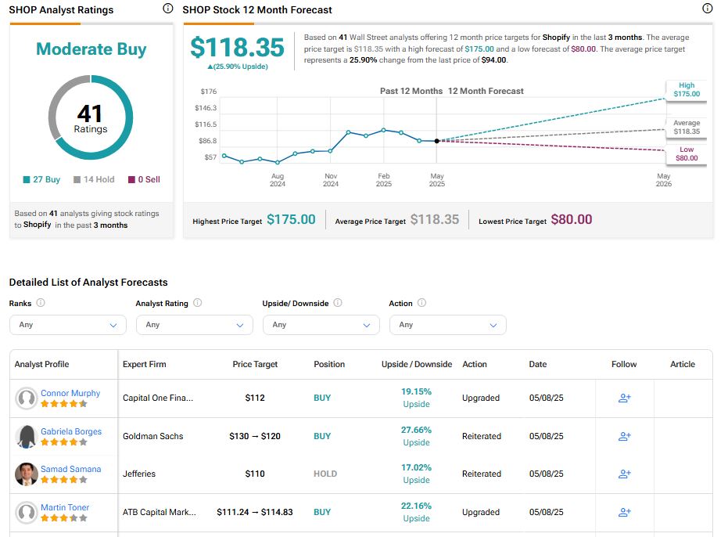728x537 pixels.
Task: Click Gabriela Borges's avatar picture
Action: tap(27, 436)
